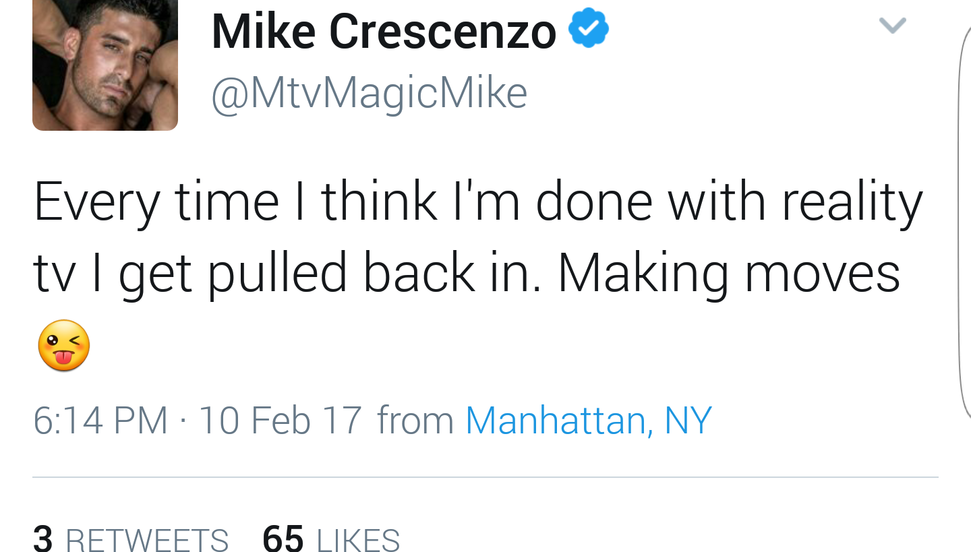The height and width of the screenshot is (552, 971).
Task: Expand the tweet options chevron
Action: click(893, 26)
